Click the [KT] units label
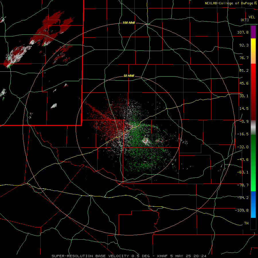The width and height of the screenshot is (258, 258). [x=245, y=20]
